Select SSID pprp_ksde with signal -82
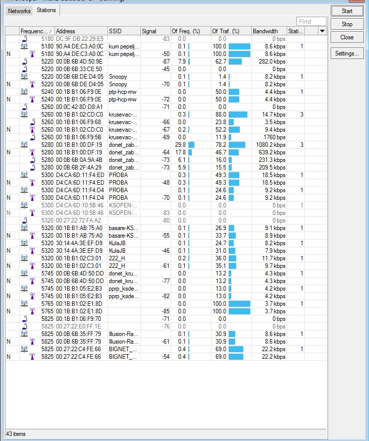369x441 pixels. (x=123, y=296)
